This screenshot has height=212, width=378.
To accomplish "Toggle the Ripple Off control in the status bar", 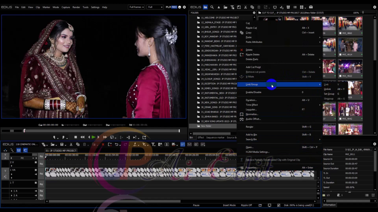I will 246,205.
